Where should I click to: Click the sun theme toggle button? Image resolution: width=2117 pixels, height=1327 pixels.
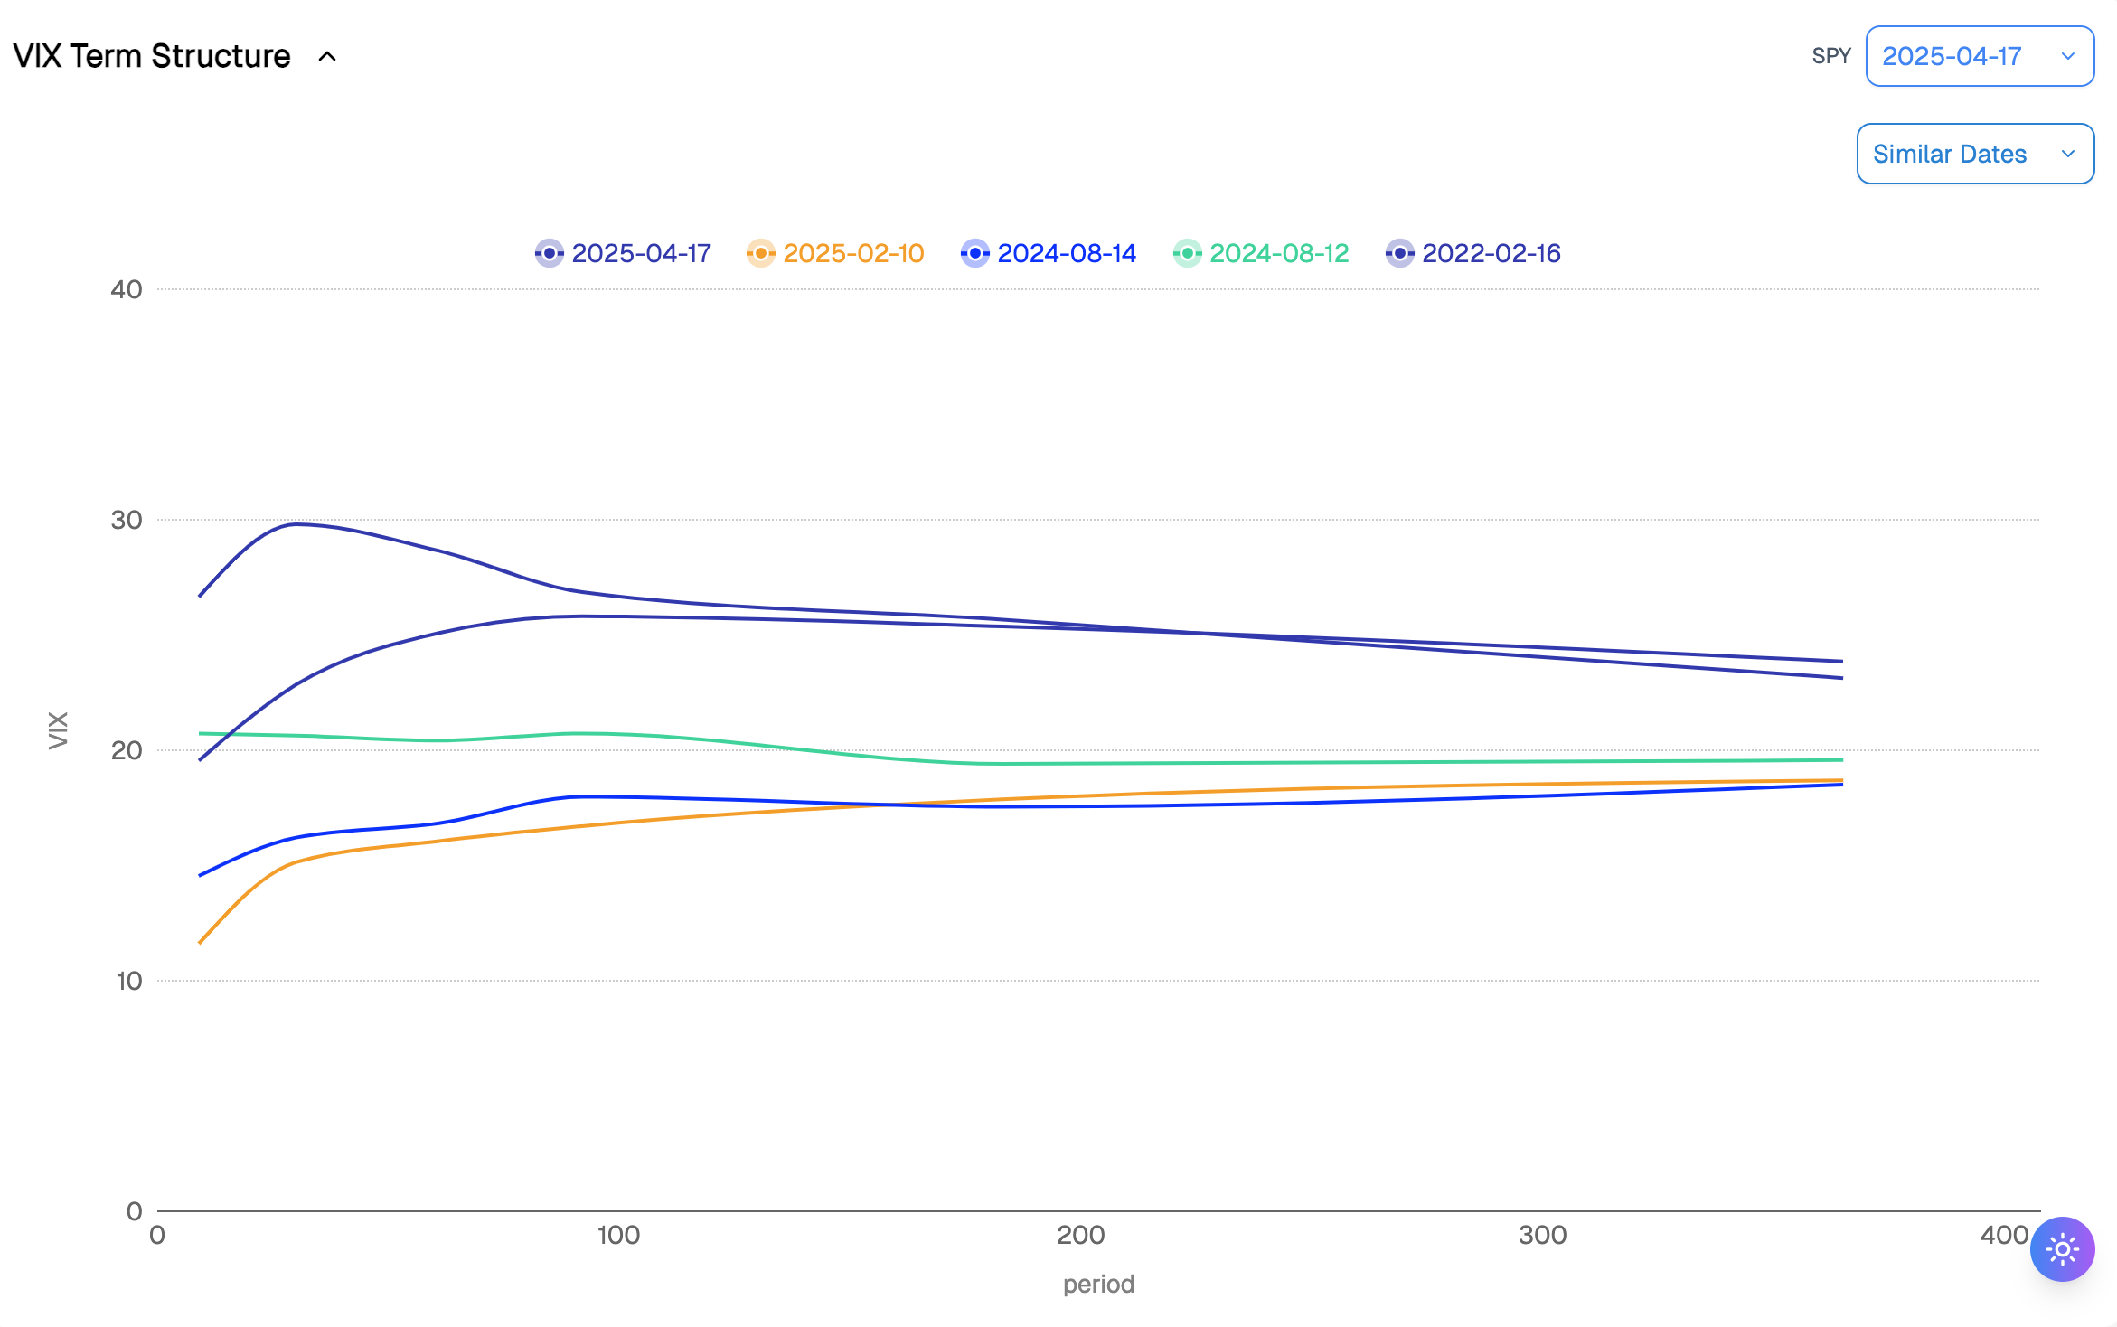click(2062, 1249)
